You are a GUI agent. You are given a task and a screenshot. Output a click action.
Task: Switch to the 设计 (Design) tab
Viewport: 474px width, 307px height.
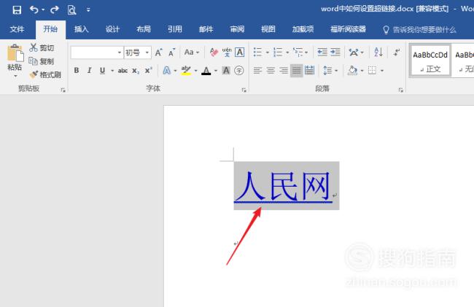(x=112, y=29)
